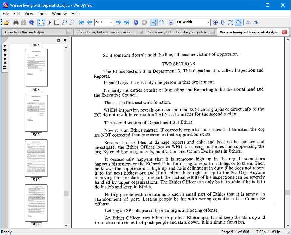Open the File menu

tap(6, 14)
